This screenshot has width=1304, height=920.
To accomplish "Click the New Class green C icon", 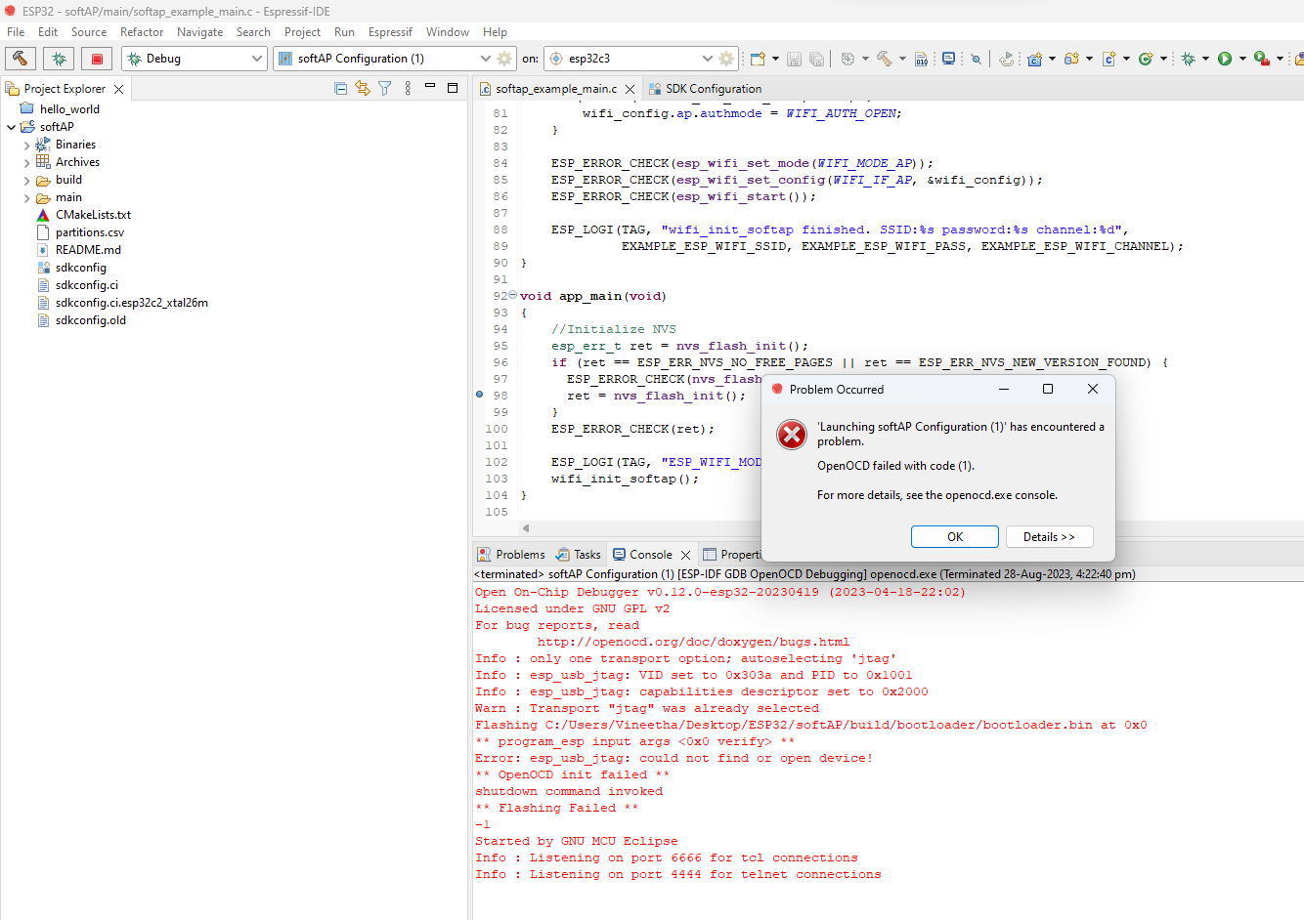I will coord(1146,59).
